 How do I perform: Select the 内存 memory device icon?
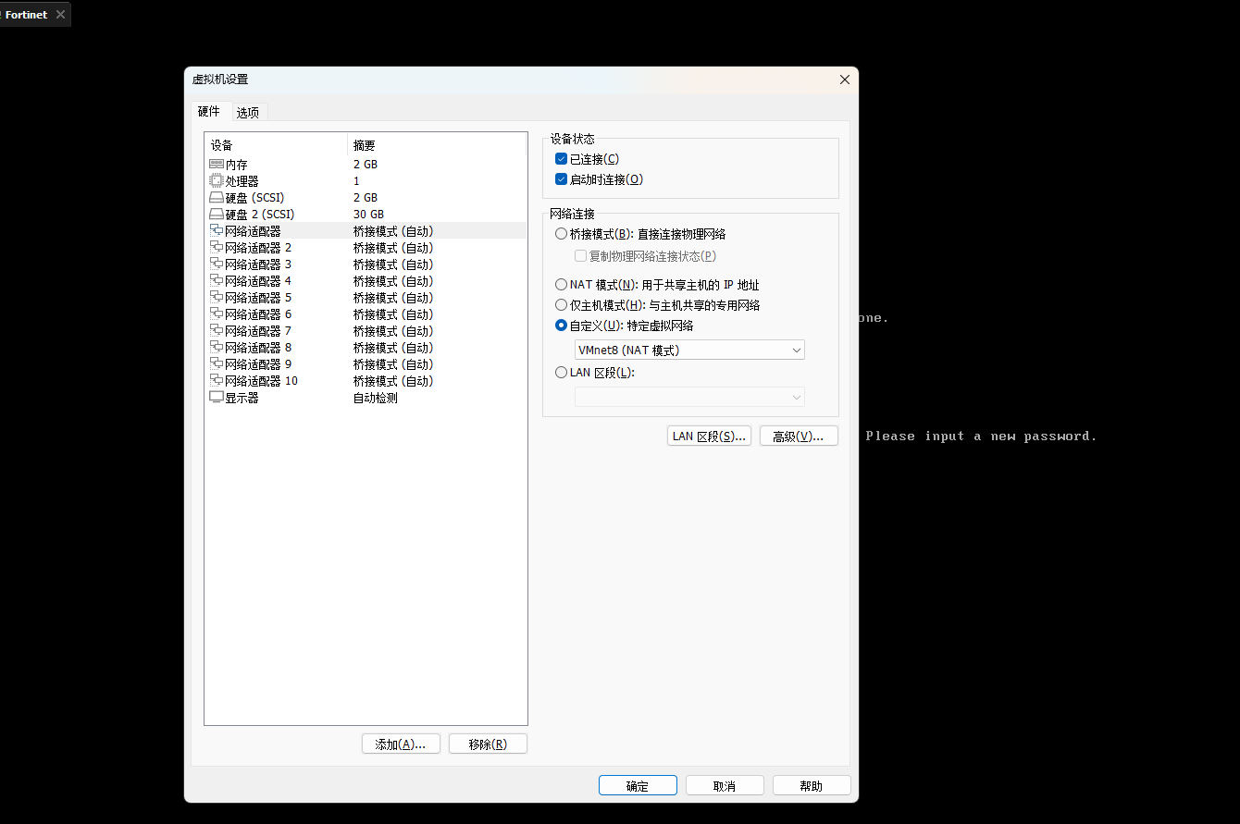click(x=217, y=165)
